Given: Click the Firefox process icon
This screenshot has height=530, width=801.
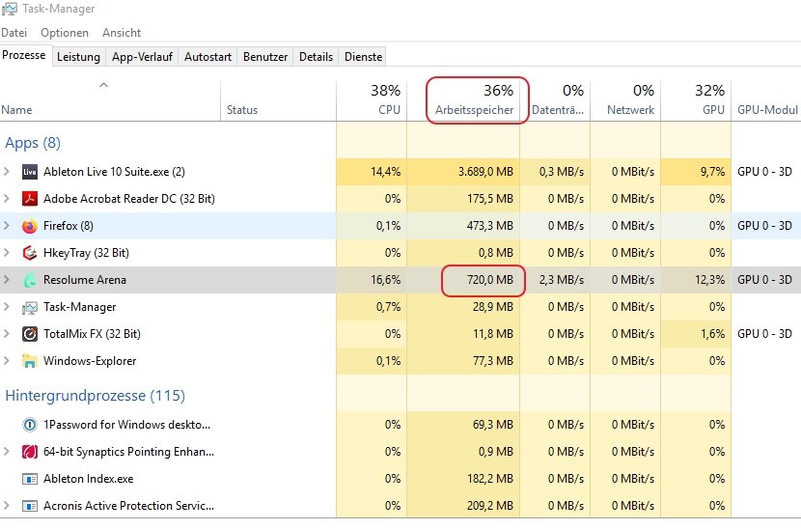Looking at the screenshot, I should [x=29, y=226].
